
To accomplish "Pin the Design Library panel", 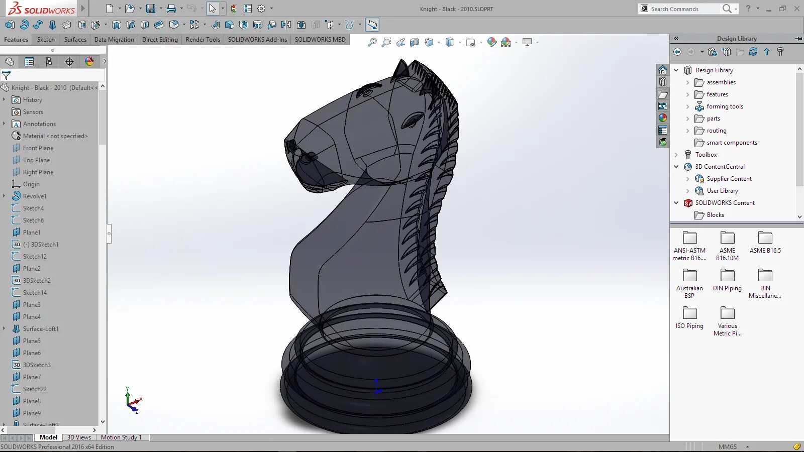I will (798, 39).
